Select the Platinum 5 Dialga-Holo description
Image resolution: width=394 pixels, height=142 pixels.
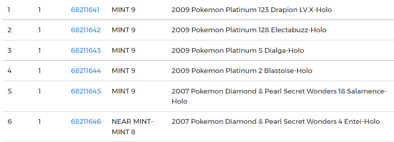(x=238, y=50)
